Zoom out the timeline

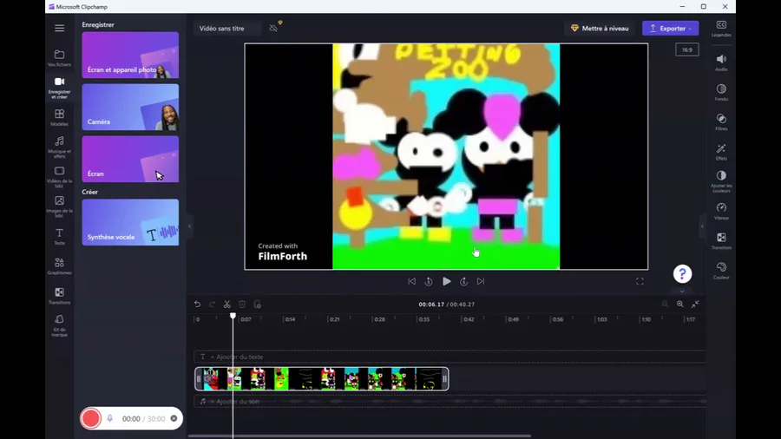pyautogui.click(x=665, y=305)
